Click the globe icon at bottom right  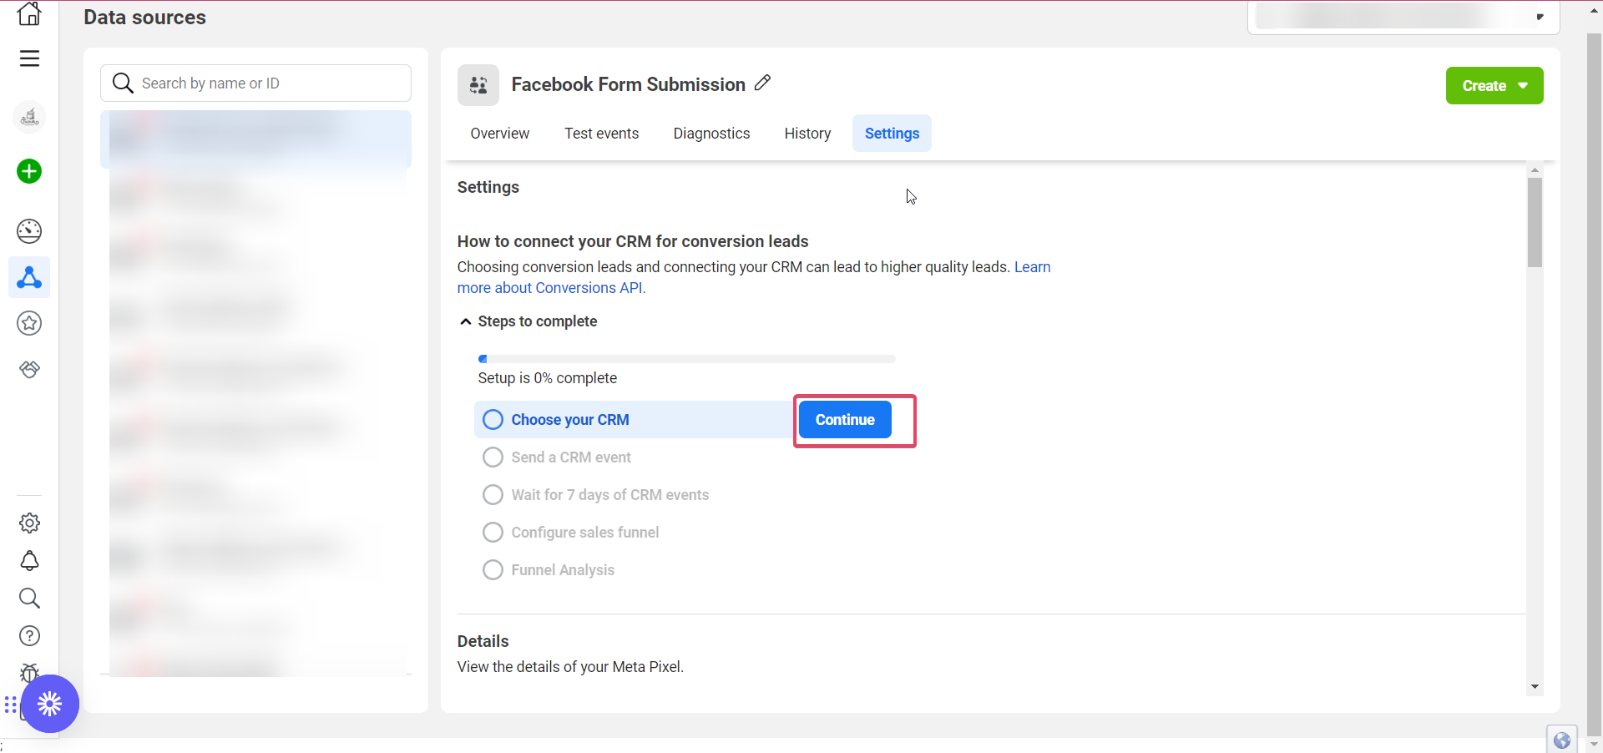pyautogui.click(x=1561, y=740)
